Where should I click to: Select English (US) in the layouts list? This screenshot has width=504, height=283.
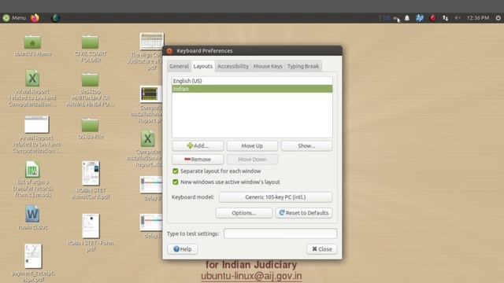pyautogui.click(x=252, y=81)
